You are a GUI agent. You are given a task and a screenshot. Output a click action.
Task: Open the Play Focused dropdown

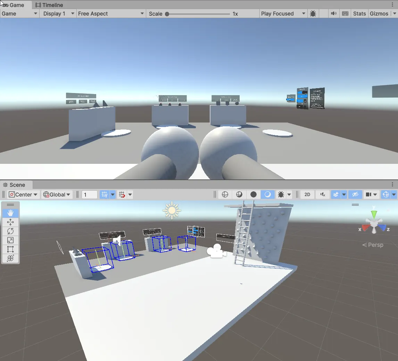(x=283, y=14)
